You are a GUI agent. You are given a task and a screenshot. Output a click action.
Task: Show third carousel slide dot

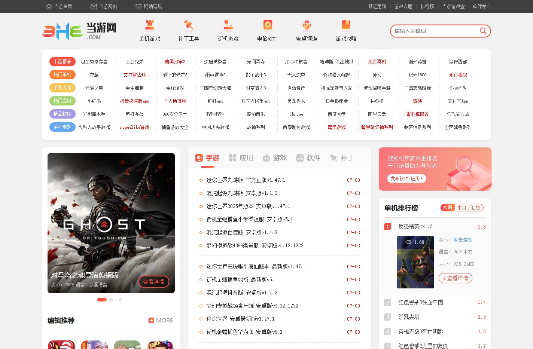[x=121, y=300]
